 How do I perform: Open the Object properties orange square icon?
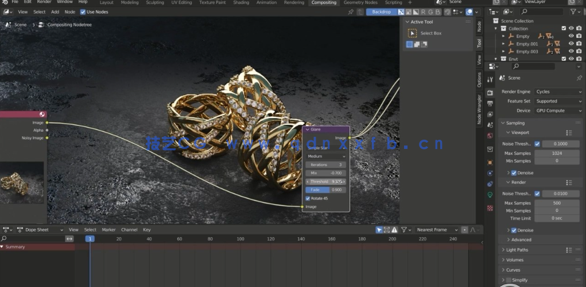click(x=490, y=162)
